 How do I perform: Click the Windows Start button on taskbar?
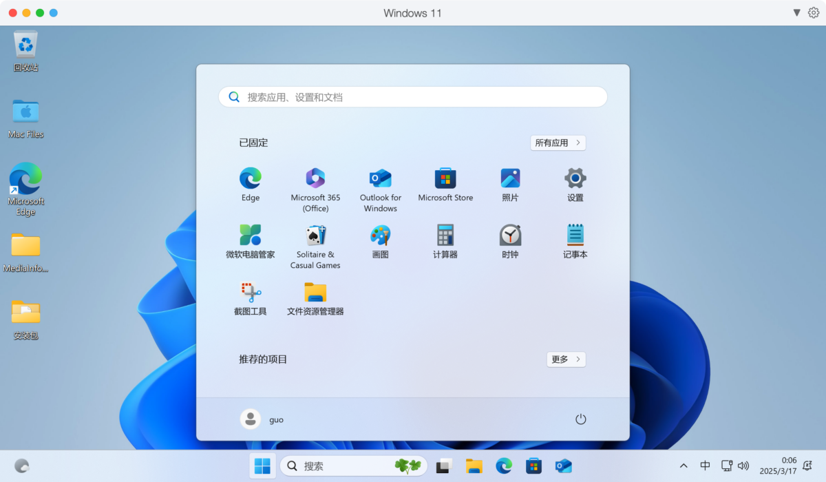[262, 466]
